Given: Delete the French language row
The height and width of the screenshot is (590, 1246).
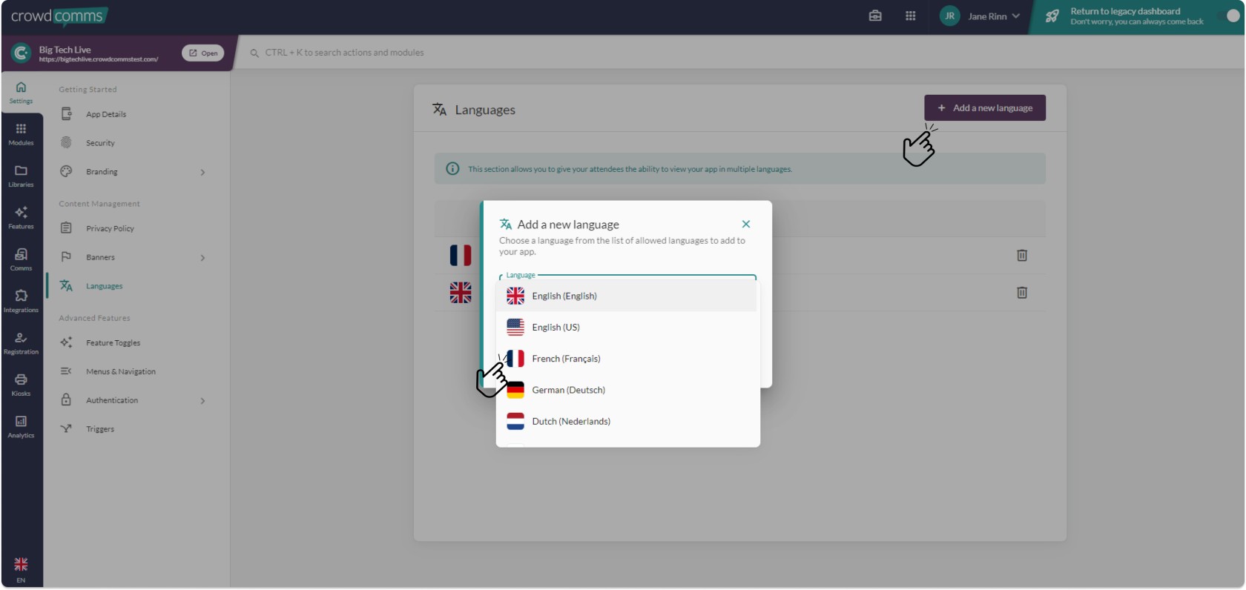Looking at the screenshot, I should click(1021, 256).
